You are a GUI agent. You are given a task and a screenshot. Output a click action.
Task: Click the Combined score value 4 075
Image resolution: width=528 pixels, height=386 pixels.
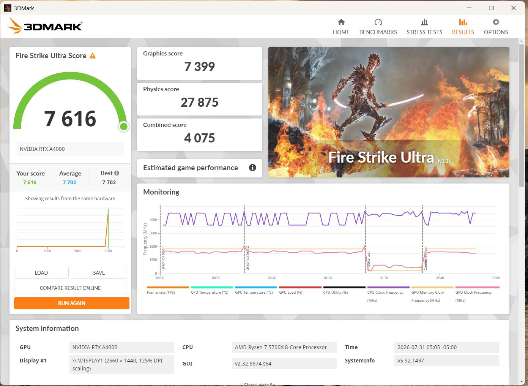point(200,138)
